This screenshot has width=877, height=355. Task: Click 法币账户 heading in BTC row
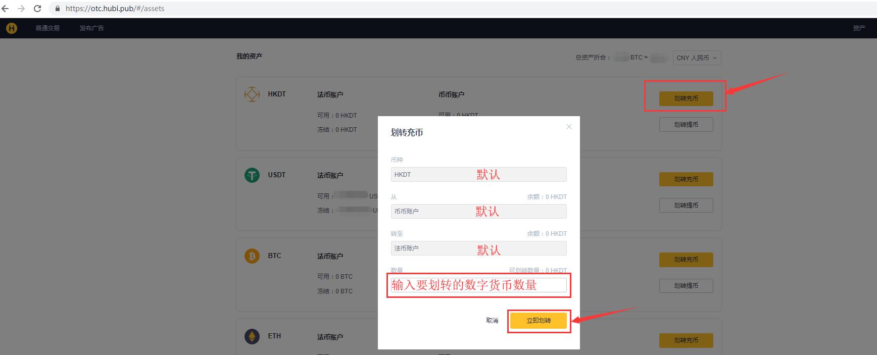pyautogui.click(x=330, y=256)
